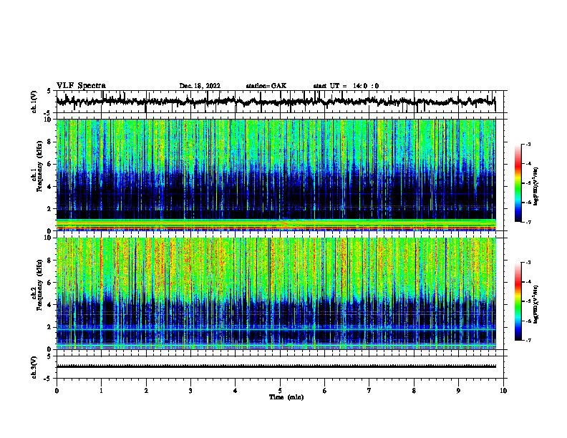Select the date text "Dec. 18, 2022"
567x438 pixels.
[200, 86]
